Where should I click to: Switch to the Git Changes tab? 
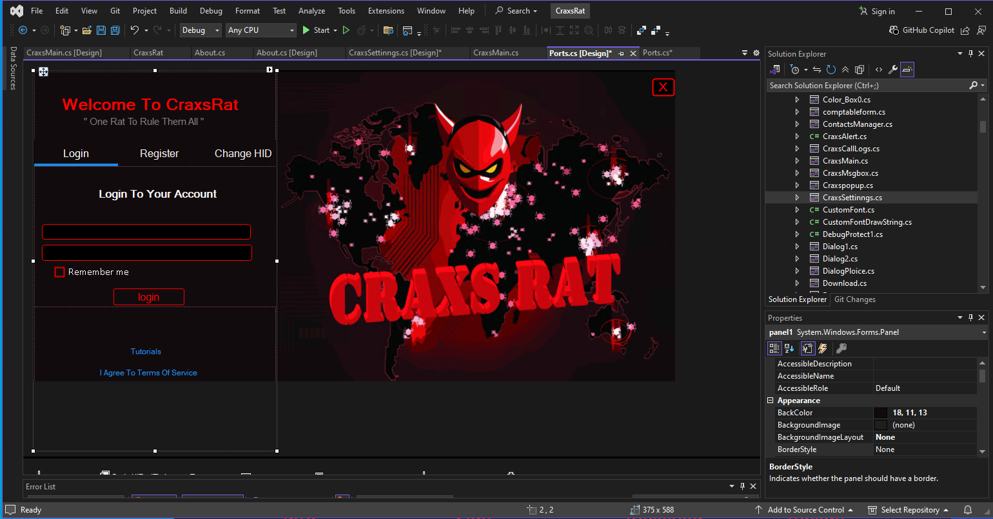tap(854, 299)
